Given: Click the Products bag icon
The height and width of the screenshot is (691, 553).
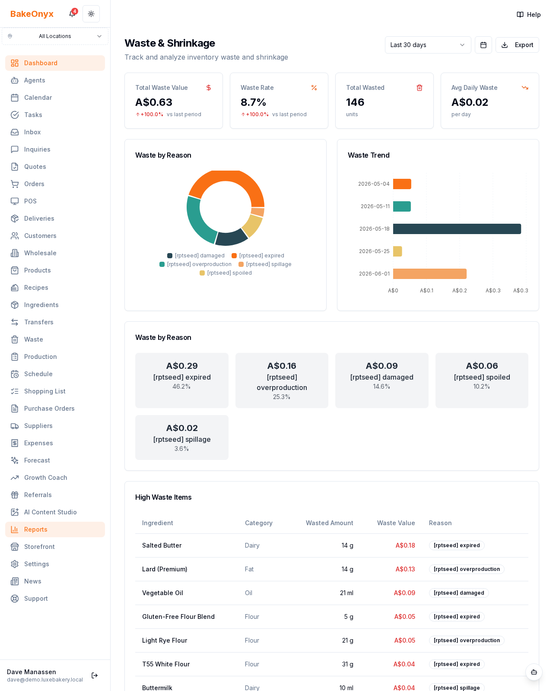Looking at the screenshot, I should [15, 270].
